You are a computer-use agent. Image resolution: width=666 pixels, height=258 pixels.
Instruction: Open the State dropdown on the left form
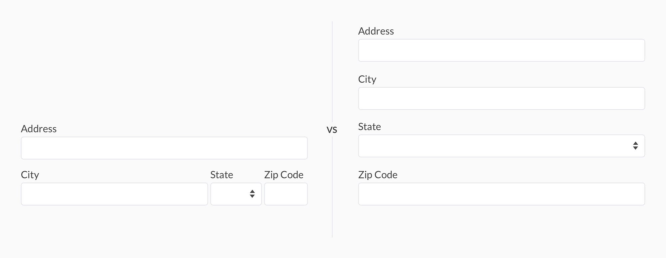coord(236,194)
